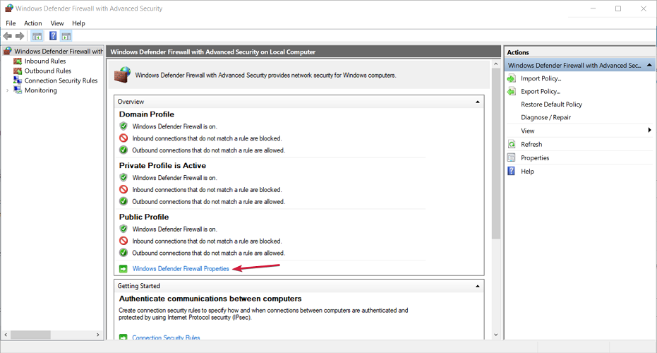This screenshot has height=353, width=657.
Task: Click the Monitoring tree icon
Action: pyautogui.click(x=18, y=90)
